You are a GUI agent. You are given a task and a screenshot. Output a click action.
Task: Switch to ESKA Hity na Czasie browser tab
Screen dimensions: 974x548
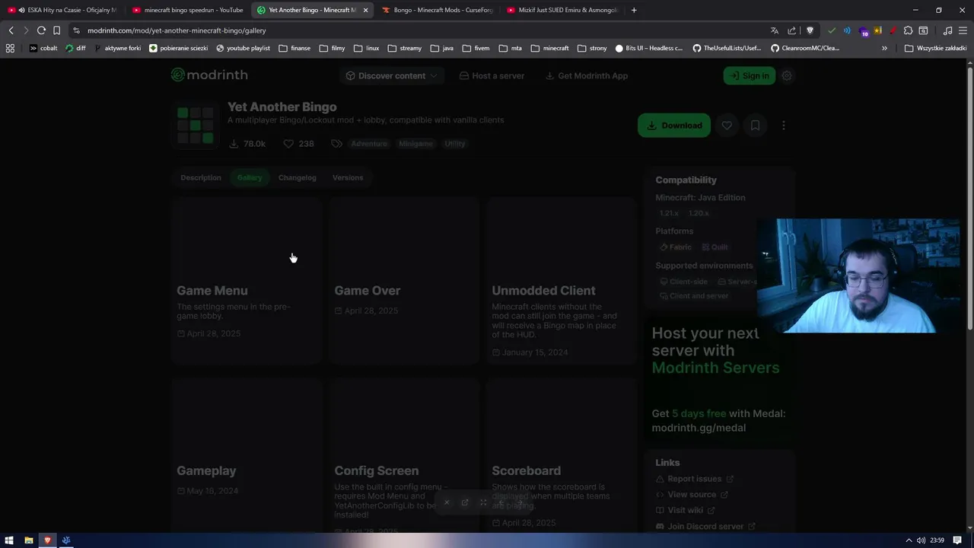[63, 10]
